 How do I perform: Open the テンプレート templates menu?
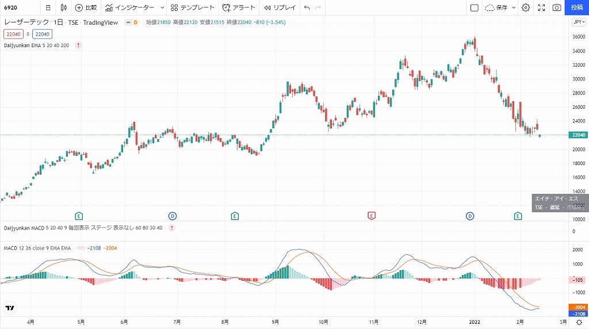coord(193,7)
